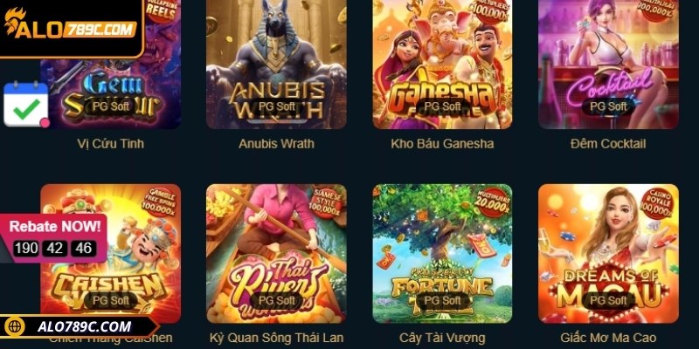The width and height of the screenshot is (699, 349).
Task: Click the Kho Báu Ganesha title link
Action: click(x=442, y=144)
